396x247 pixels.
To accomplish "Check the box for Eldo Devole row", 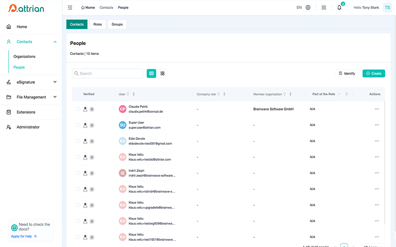I will pyautogui.click(x=78, y=141).
